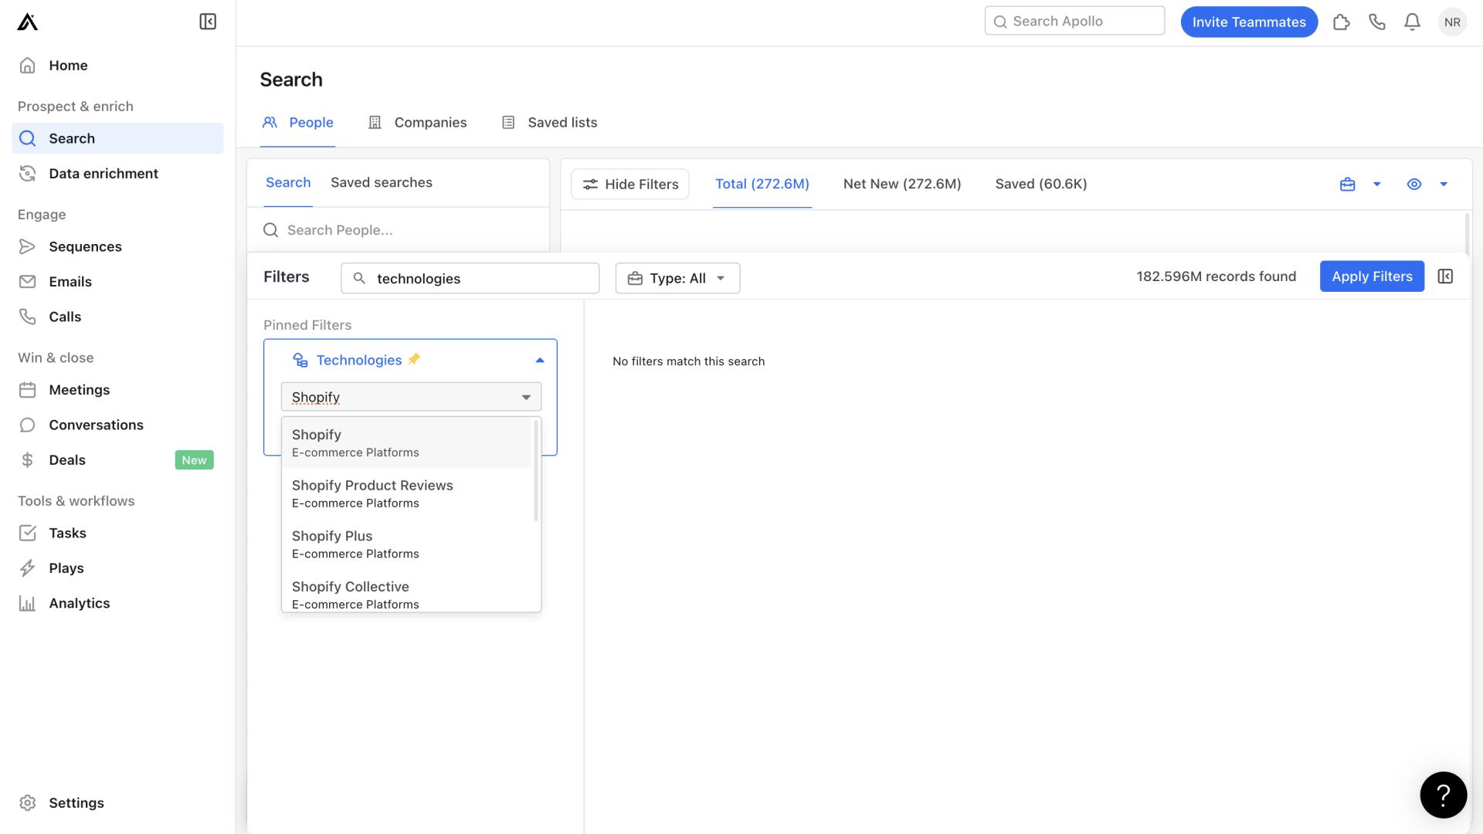Click the Emails envelope icon
Viewport: 1483px width, 834px height.
tap(28, 282)
